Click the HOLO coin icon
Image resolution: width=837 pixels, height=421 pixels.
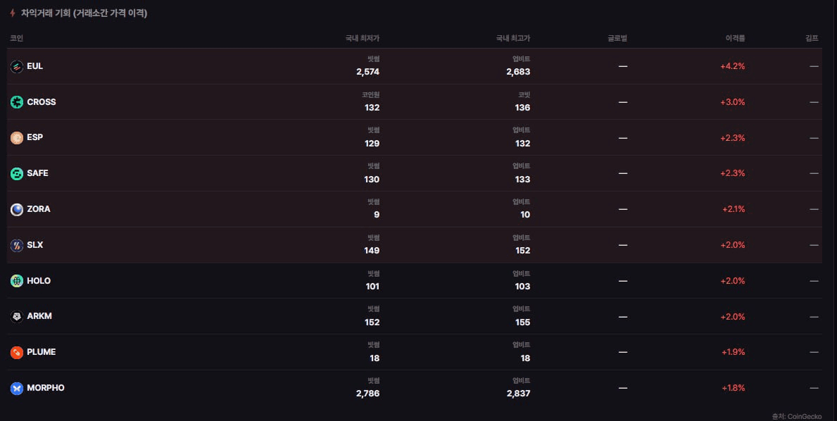[17, 281]
